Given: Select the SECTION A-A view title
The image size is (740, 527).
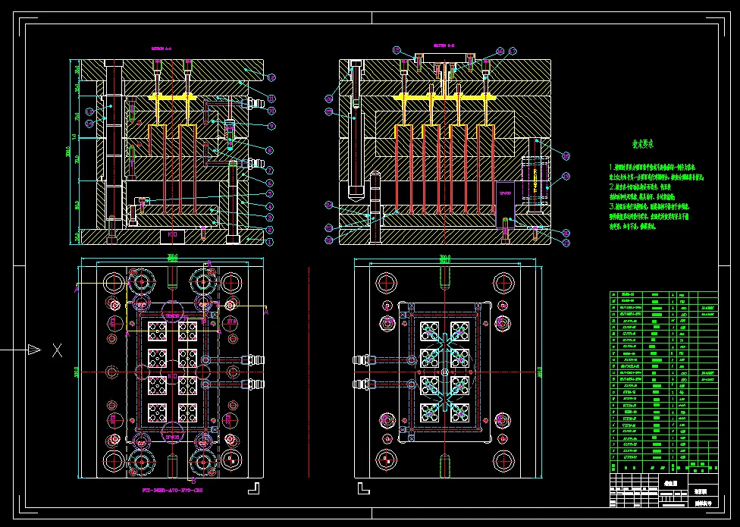Looking at the screenshot, I should point(161,48).
